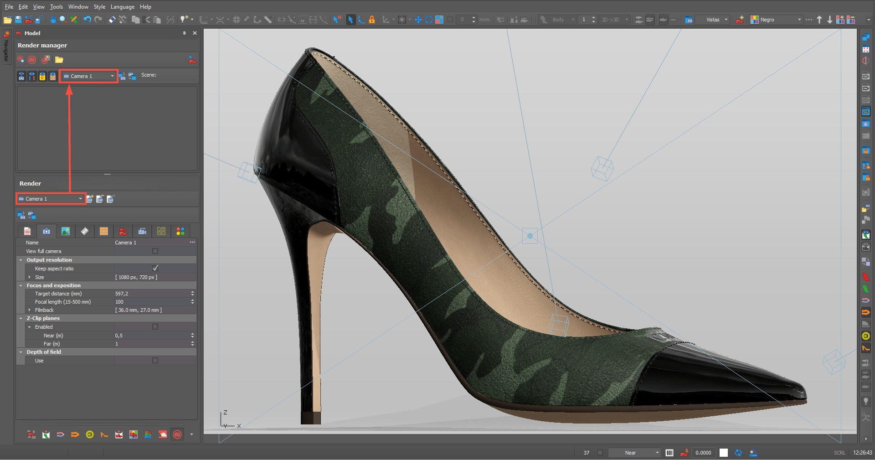Open the yellow folder icon in Render manager
This screenshot has height=460, width=875.
[x=59, y=60]
